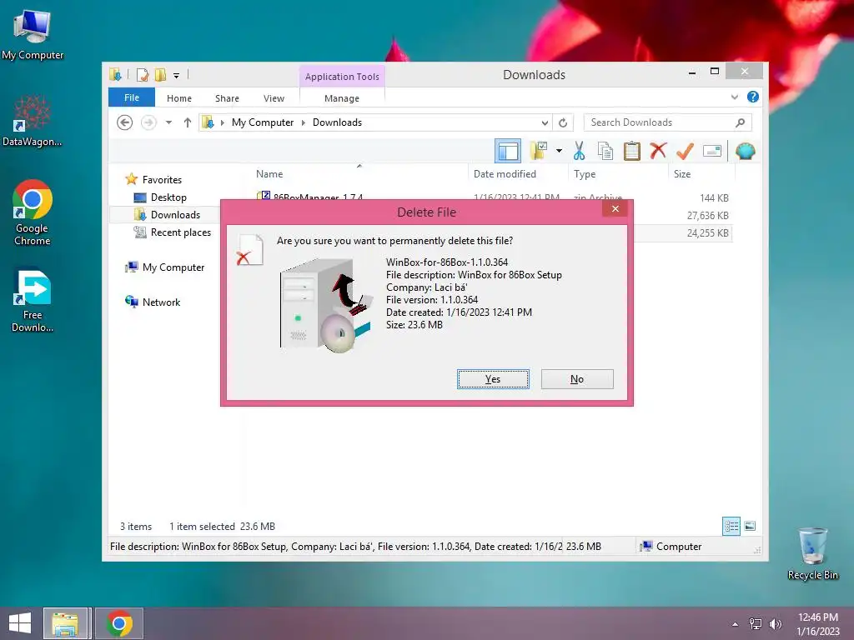This screenshot has width=854, height=640.
Task: Click the 27,636 KB size cell
Action: (707, 216)
